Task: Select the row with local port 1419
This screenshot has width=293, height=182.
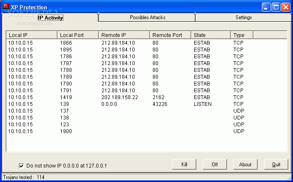Action: [146, 97]
